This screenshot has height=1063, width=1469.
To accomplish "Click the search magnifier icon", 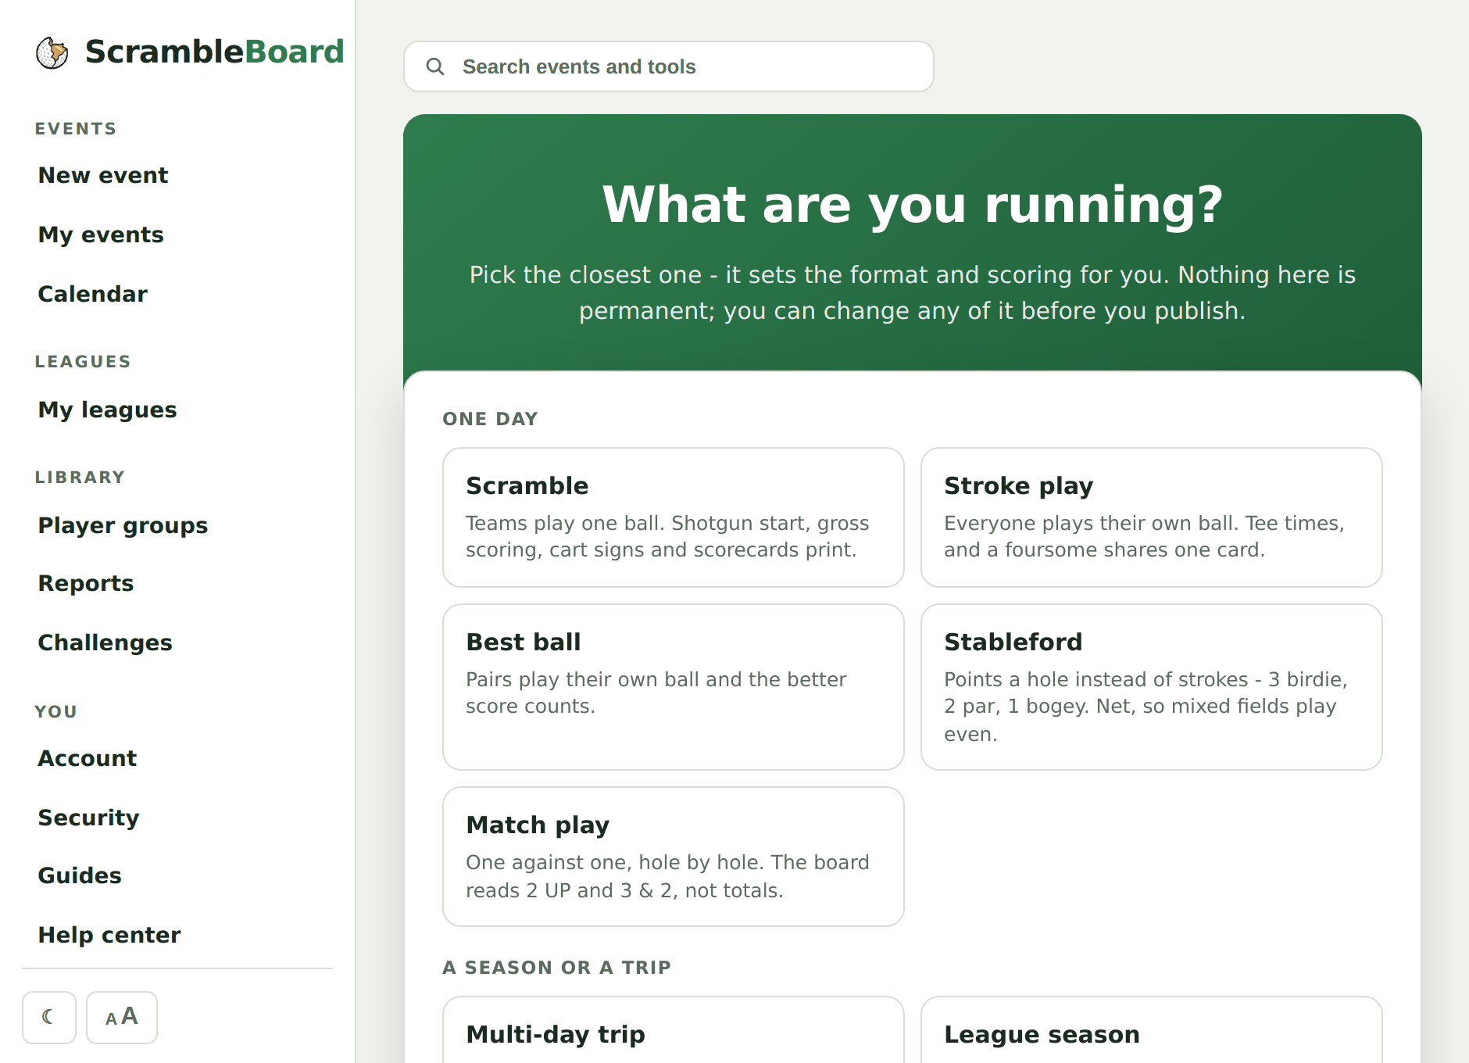I will coord(435,66).
